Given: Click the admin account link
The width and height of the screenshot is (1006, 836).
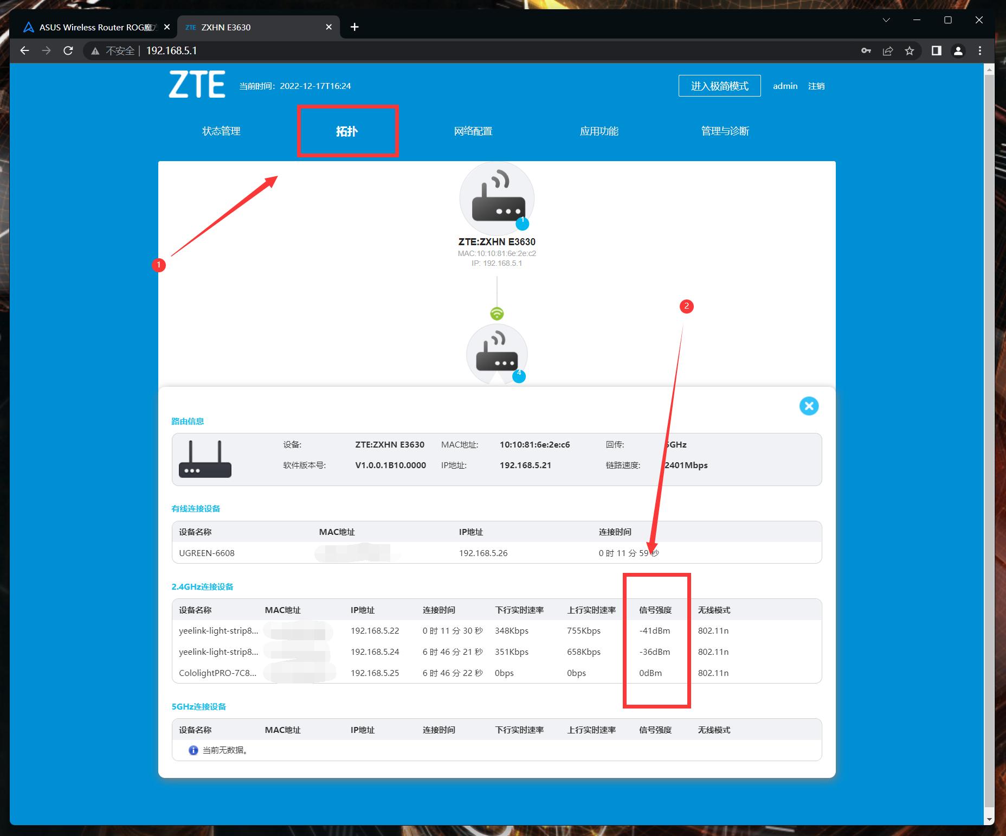Looking at the screenshot, I should point(785,86).
